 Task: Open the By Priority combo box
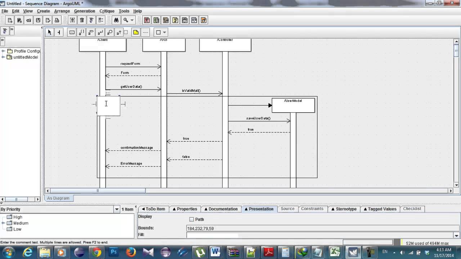coord(60,209)
